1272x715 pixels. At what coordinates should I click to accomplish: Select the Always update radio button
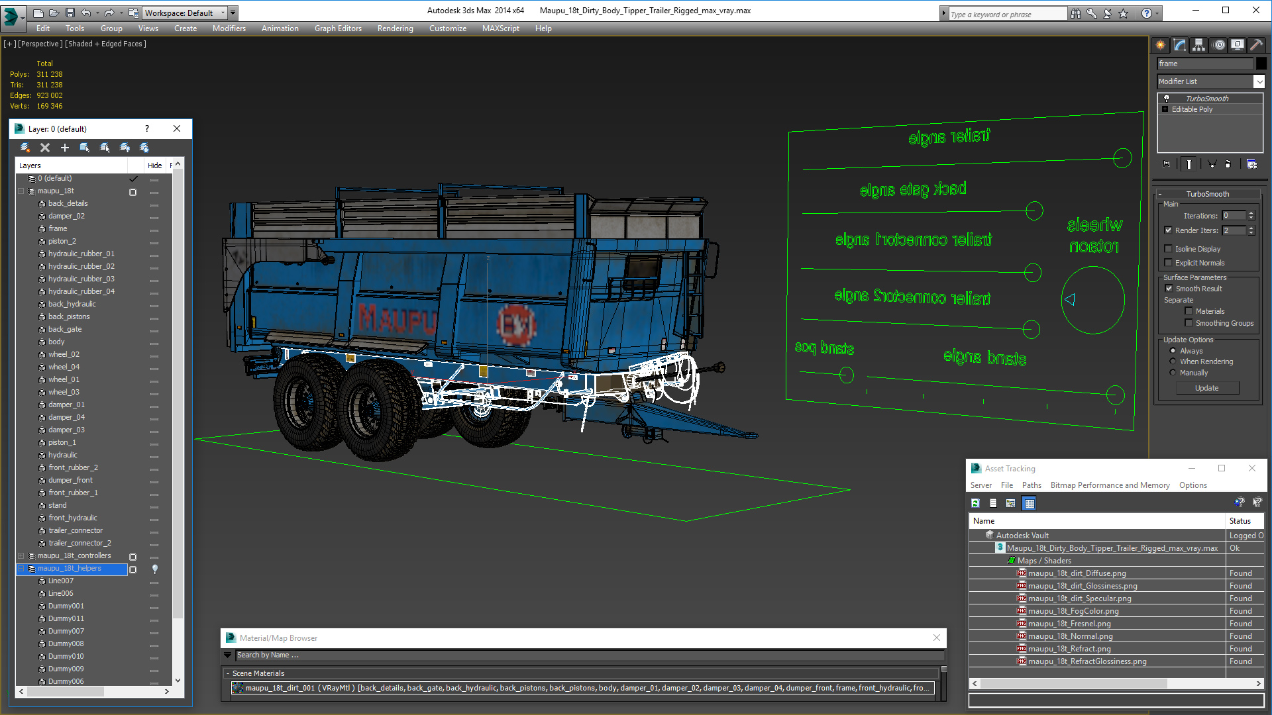[1173, 351]
